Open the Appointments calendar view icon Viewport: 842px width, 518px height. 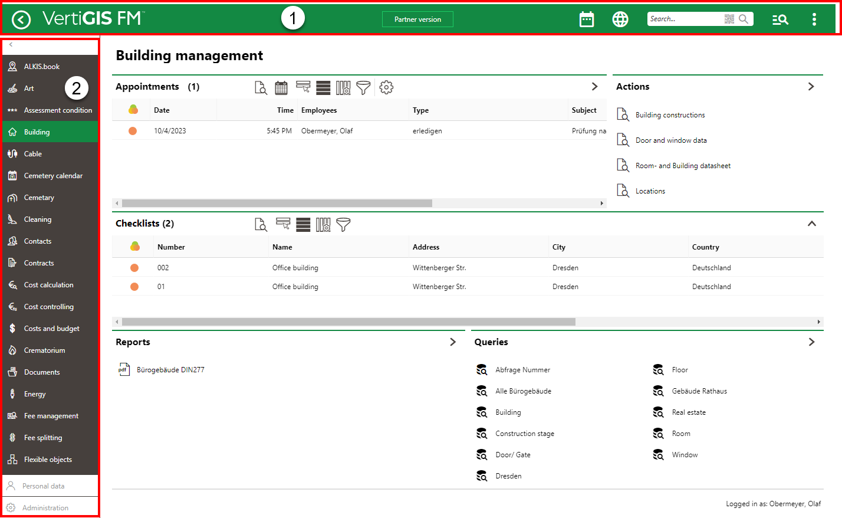[x=281, y=88]
